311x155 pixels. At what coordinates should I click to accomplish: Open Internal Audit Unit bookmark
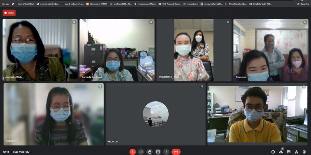click(x=23, y=4)
